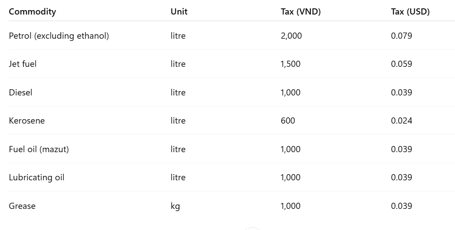Select the 0.024 USD tax value for Kerosene
The image size is (455, 230).
pyautogui.click(x=401, y=121)
